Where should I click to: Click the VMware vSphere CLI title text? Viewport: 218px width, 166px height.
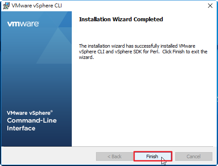(x=37, y=6)
